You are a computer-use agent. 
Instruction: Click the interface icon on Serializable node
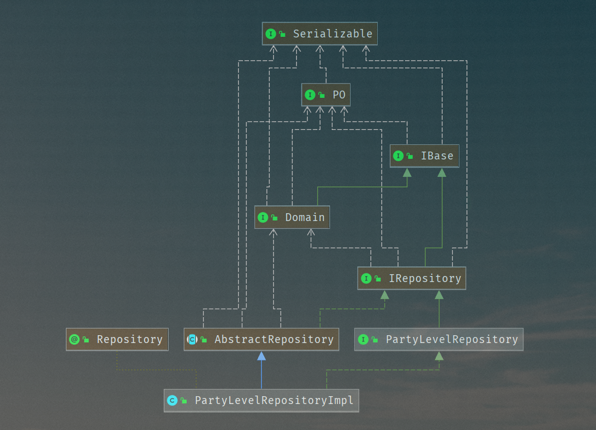tap(271, 34)
